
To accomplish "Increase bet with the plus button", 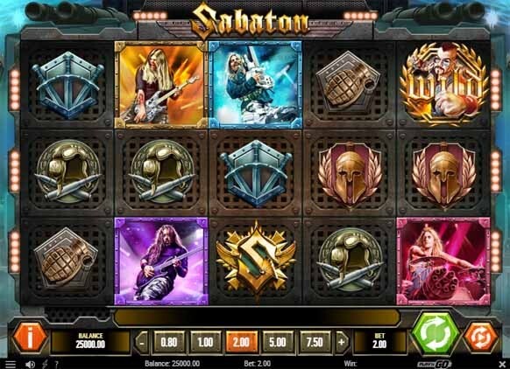I will [x=342, y=342].
